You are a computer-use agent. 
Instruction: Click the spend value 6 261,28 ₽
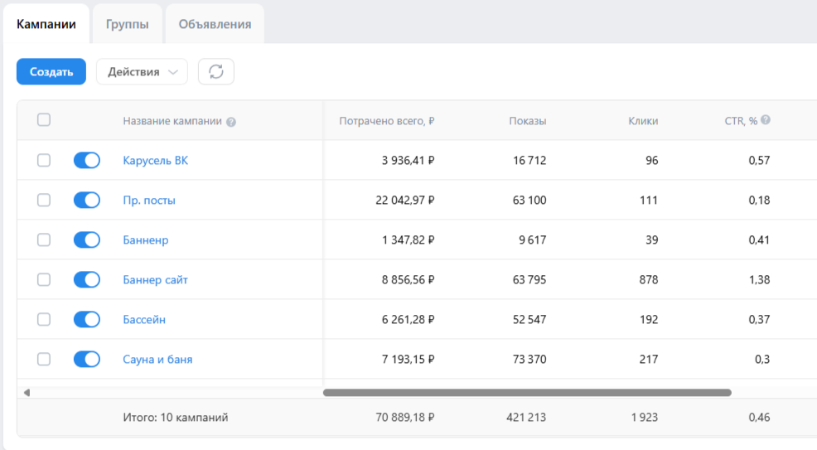click(x=408, y=319)
